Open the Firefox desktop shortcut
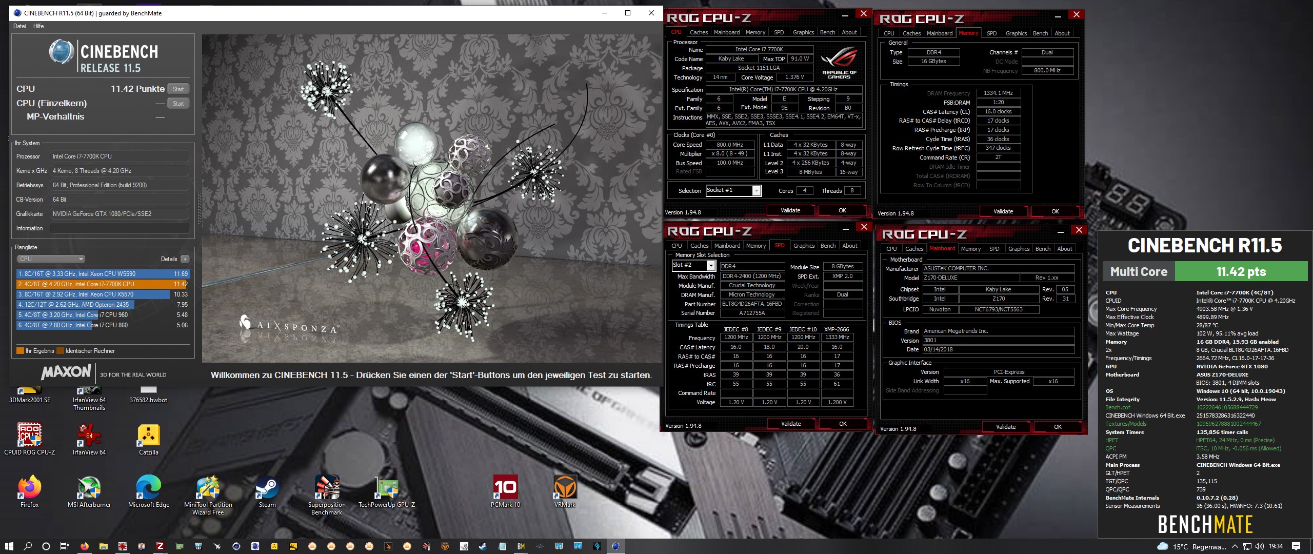The image size is (1313, 554). (x=29, y=491)
